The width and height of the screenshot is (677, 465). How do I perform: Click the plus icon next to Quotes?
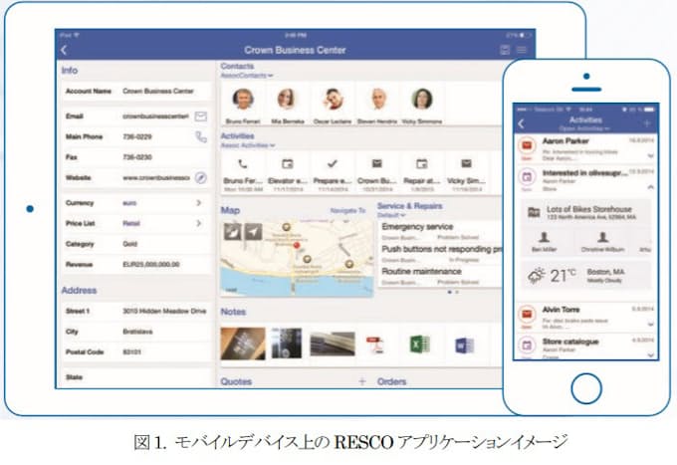[361, 381]
